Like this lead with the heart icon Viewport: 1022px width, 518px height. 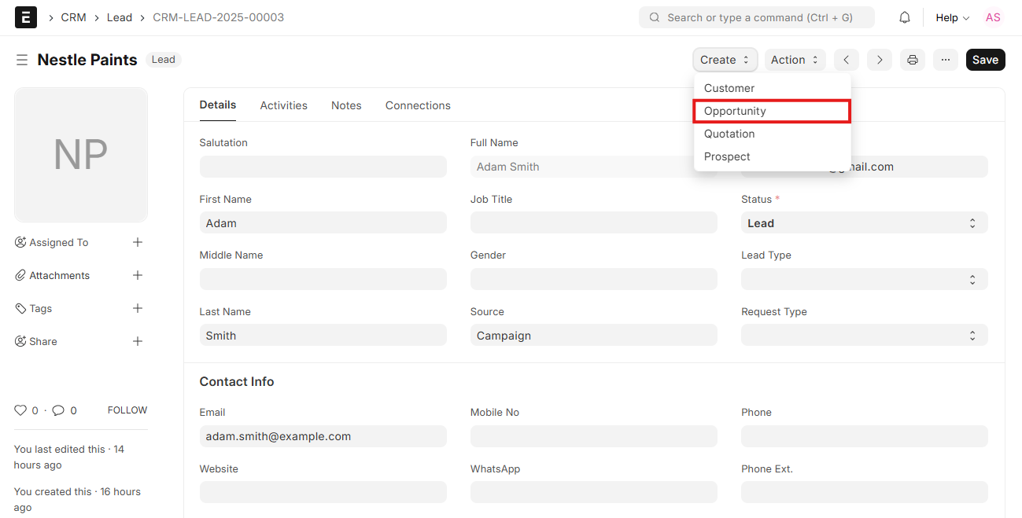(20, 410)
